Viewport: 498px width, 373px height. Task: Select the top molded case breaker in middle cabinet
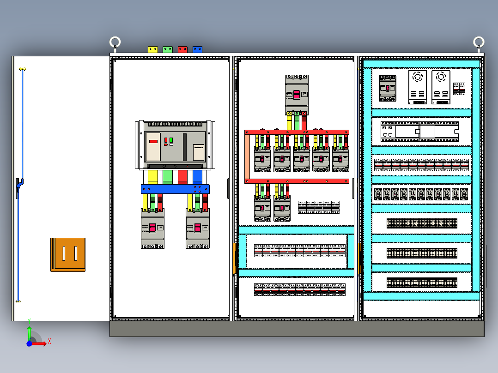(x=297, y=95)
